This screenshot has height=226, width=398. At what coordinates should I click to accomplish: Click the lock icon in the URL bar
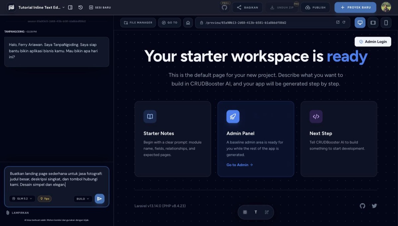click(201, 23)
